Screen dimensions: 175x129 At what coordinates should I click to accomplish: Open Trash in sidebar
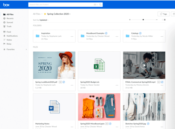coord(9,26)
